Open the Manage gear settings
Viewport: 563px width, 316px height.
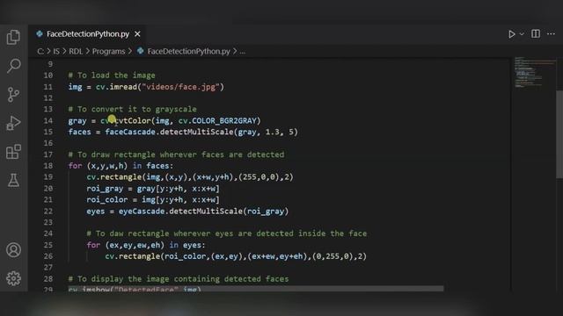(x=14, y=278)
